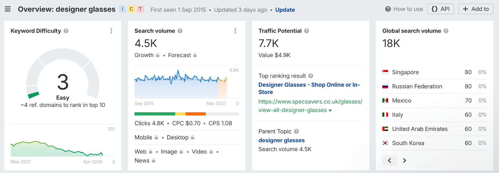
Task: Click the lock icon next to Forecast
Action: 195,55
